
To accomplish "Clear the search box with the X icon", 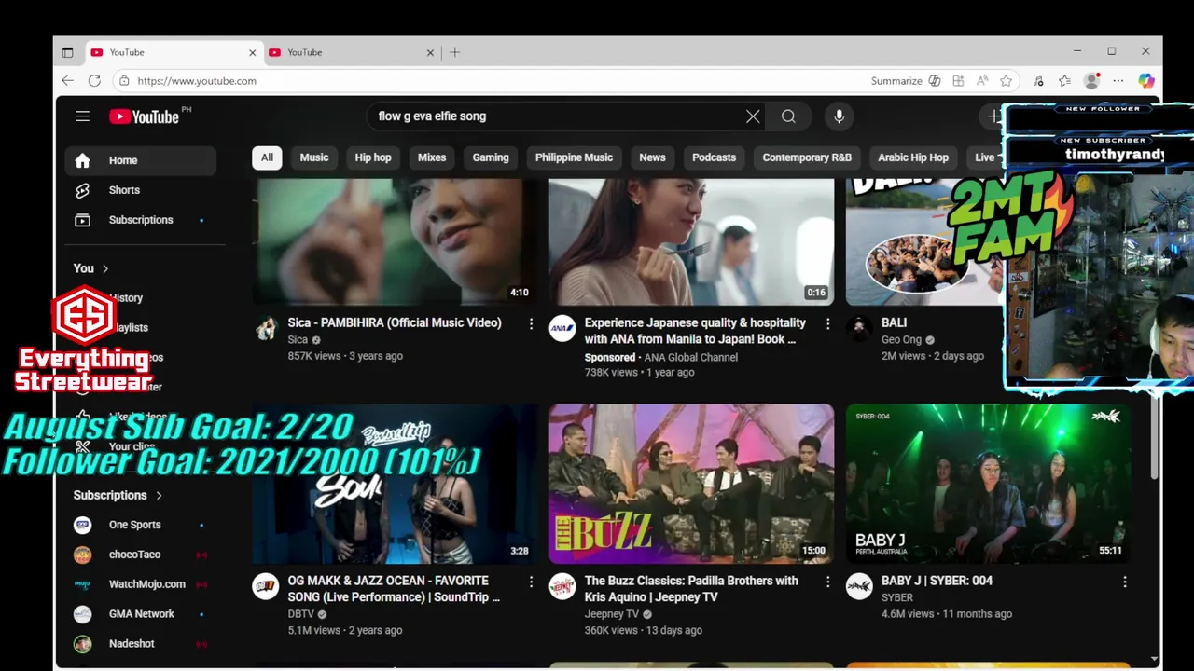I will [x=753, y=116].
